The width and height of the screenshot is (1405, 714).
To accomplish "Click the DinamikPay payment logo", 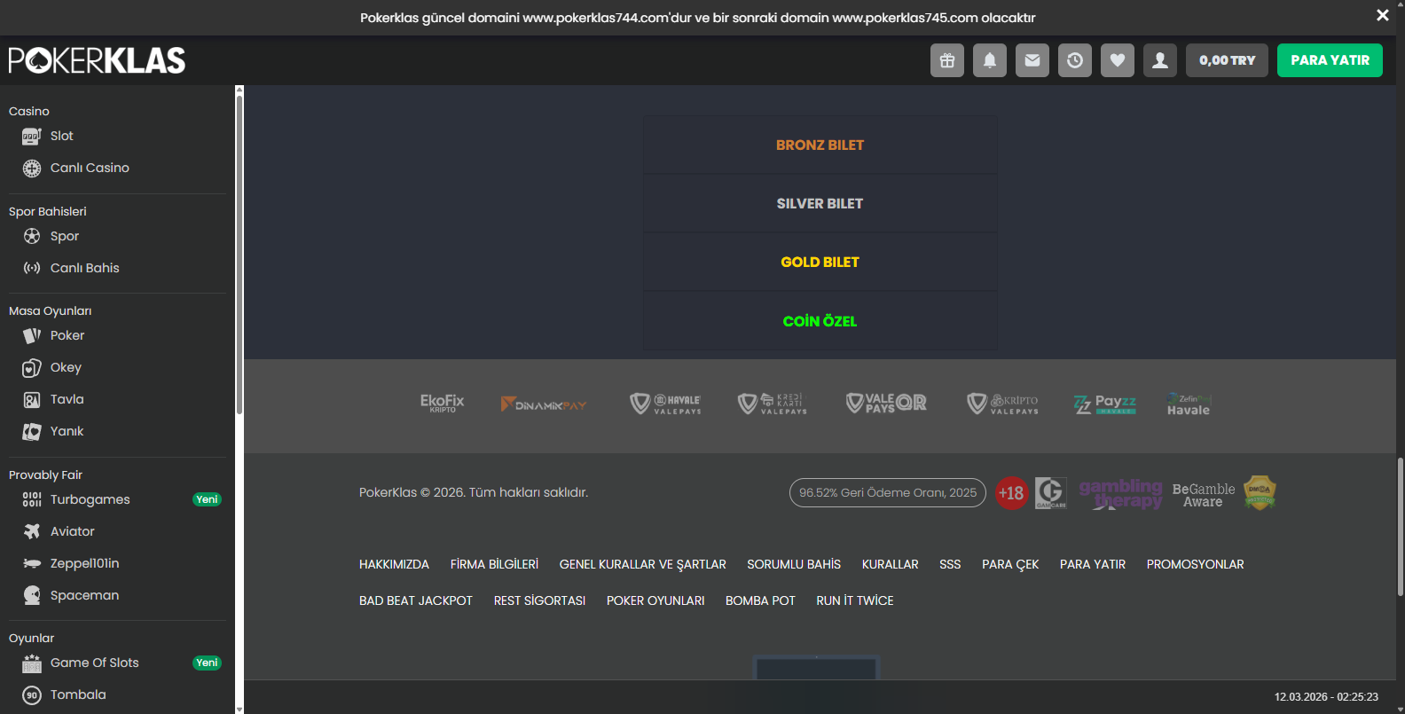I will (x=544, y=404).
